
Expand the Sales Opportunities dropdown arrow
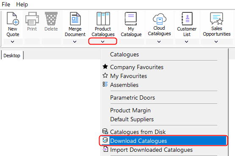[216, 42]
